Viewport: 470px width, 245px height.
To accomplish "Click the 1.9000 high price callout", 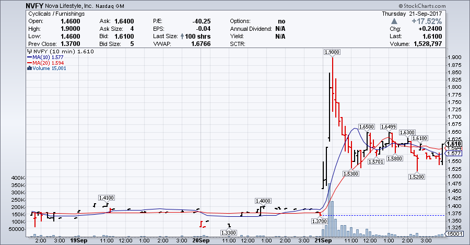I will pos(332,52).
